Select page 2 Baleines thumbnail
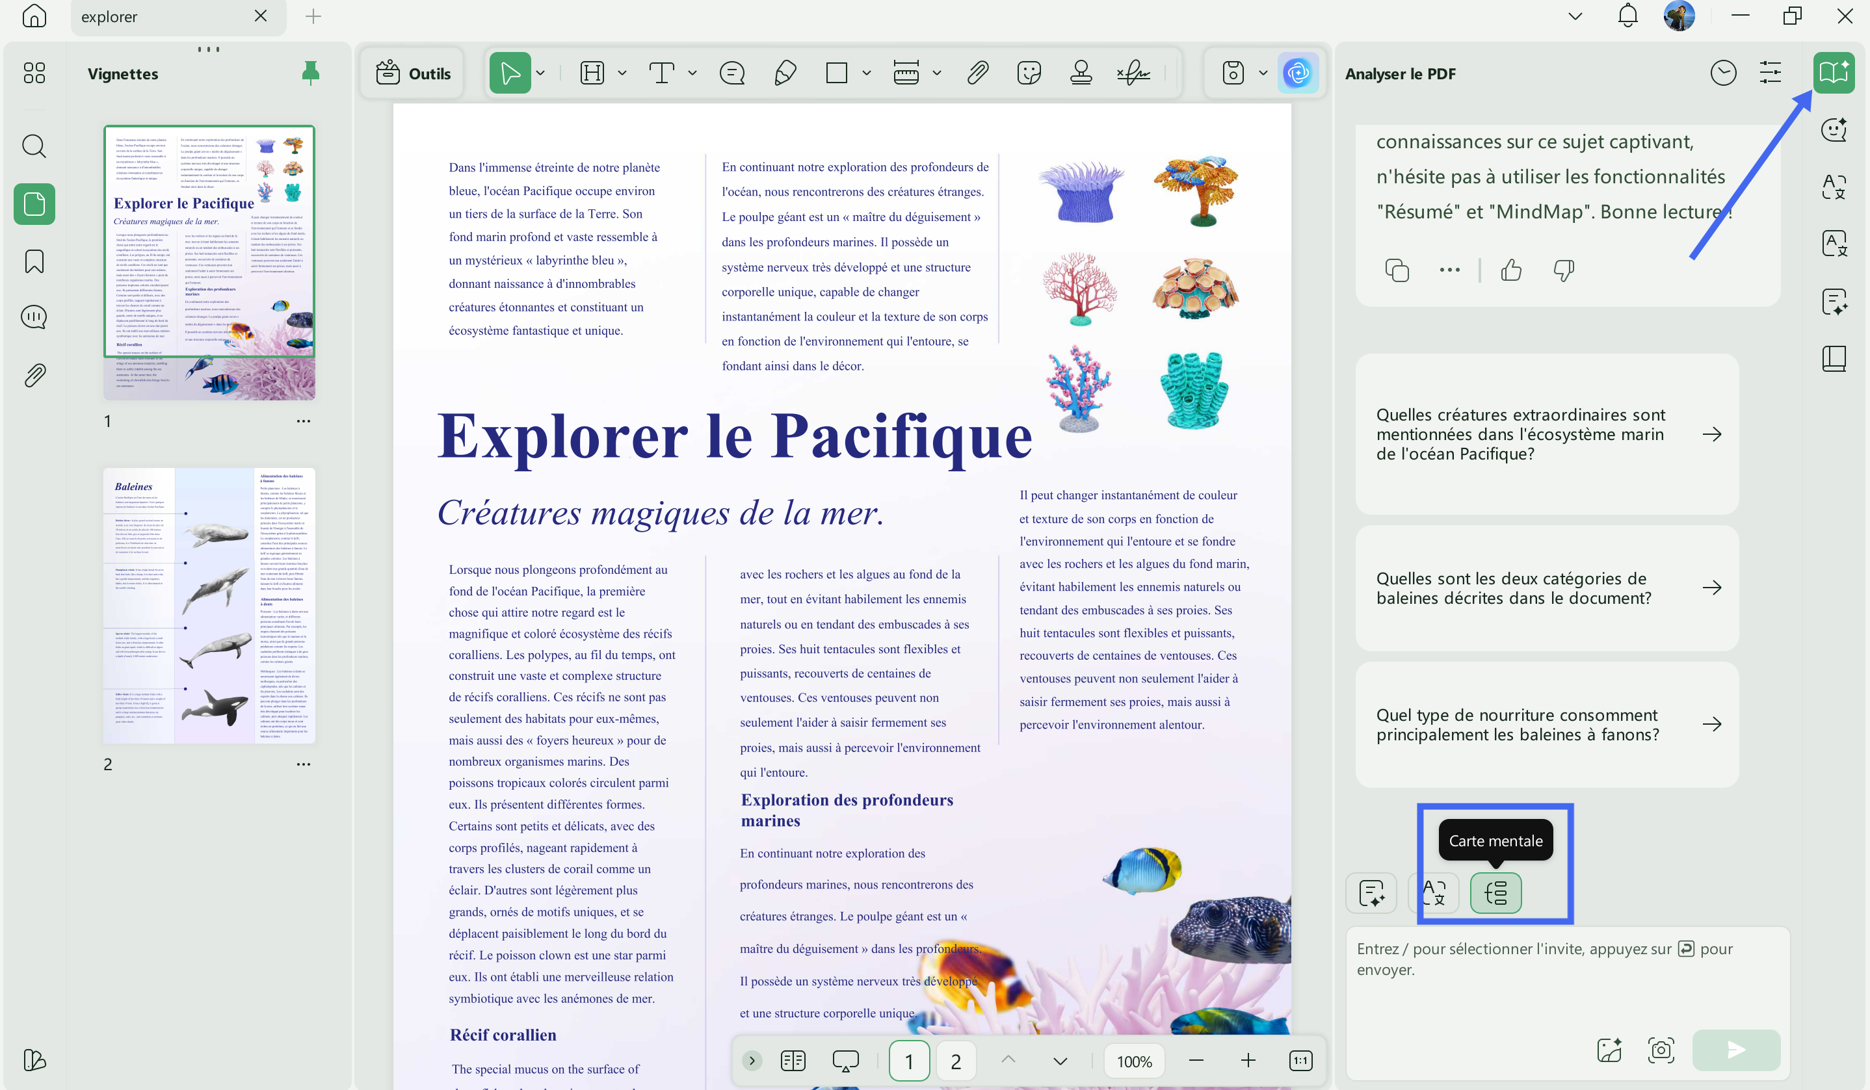Screen dimensions: 1870x1090 coord(209,606)
